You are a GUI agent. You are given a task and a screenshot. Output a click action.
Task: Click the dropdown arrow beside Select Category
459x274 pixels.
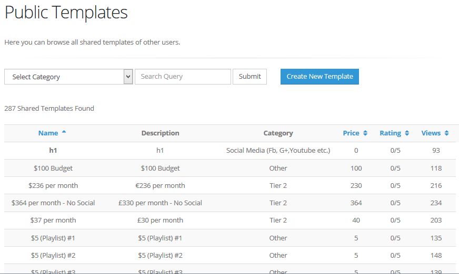coord(128,77)
